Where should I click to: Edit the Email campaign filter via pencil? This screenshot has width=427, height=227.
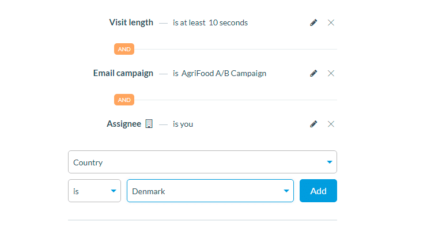click(313, 73)
